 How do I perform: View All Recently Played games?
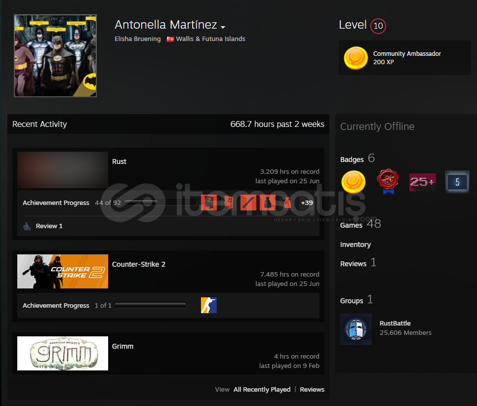point(262,390)
